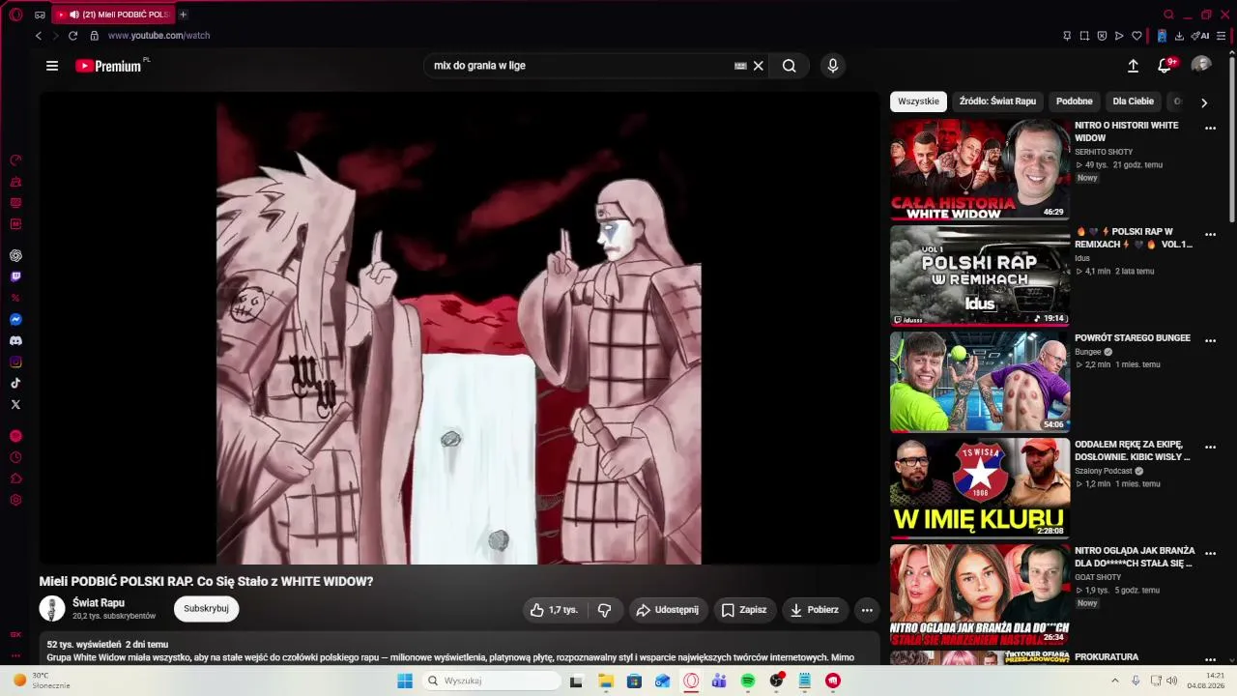Viewport: 1237px width, 696px height.
Task: Show more filter chips with right arrow
Action: [x=1204, y=102]
